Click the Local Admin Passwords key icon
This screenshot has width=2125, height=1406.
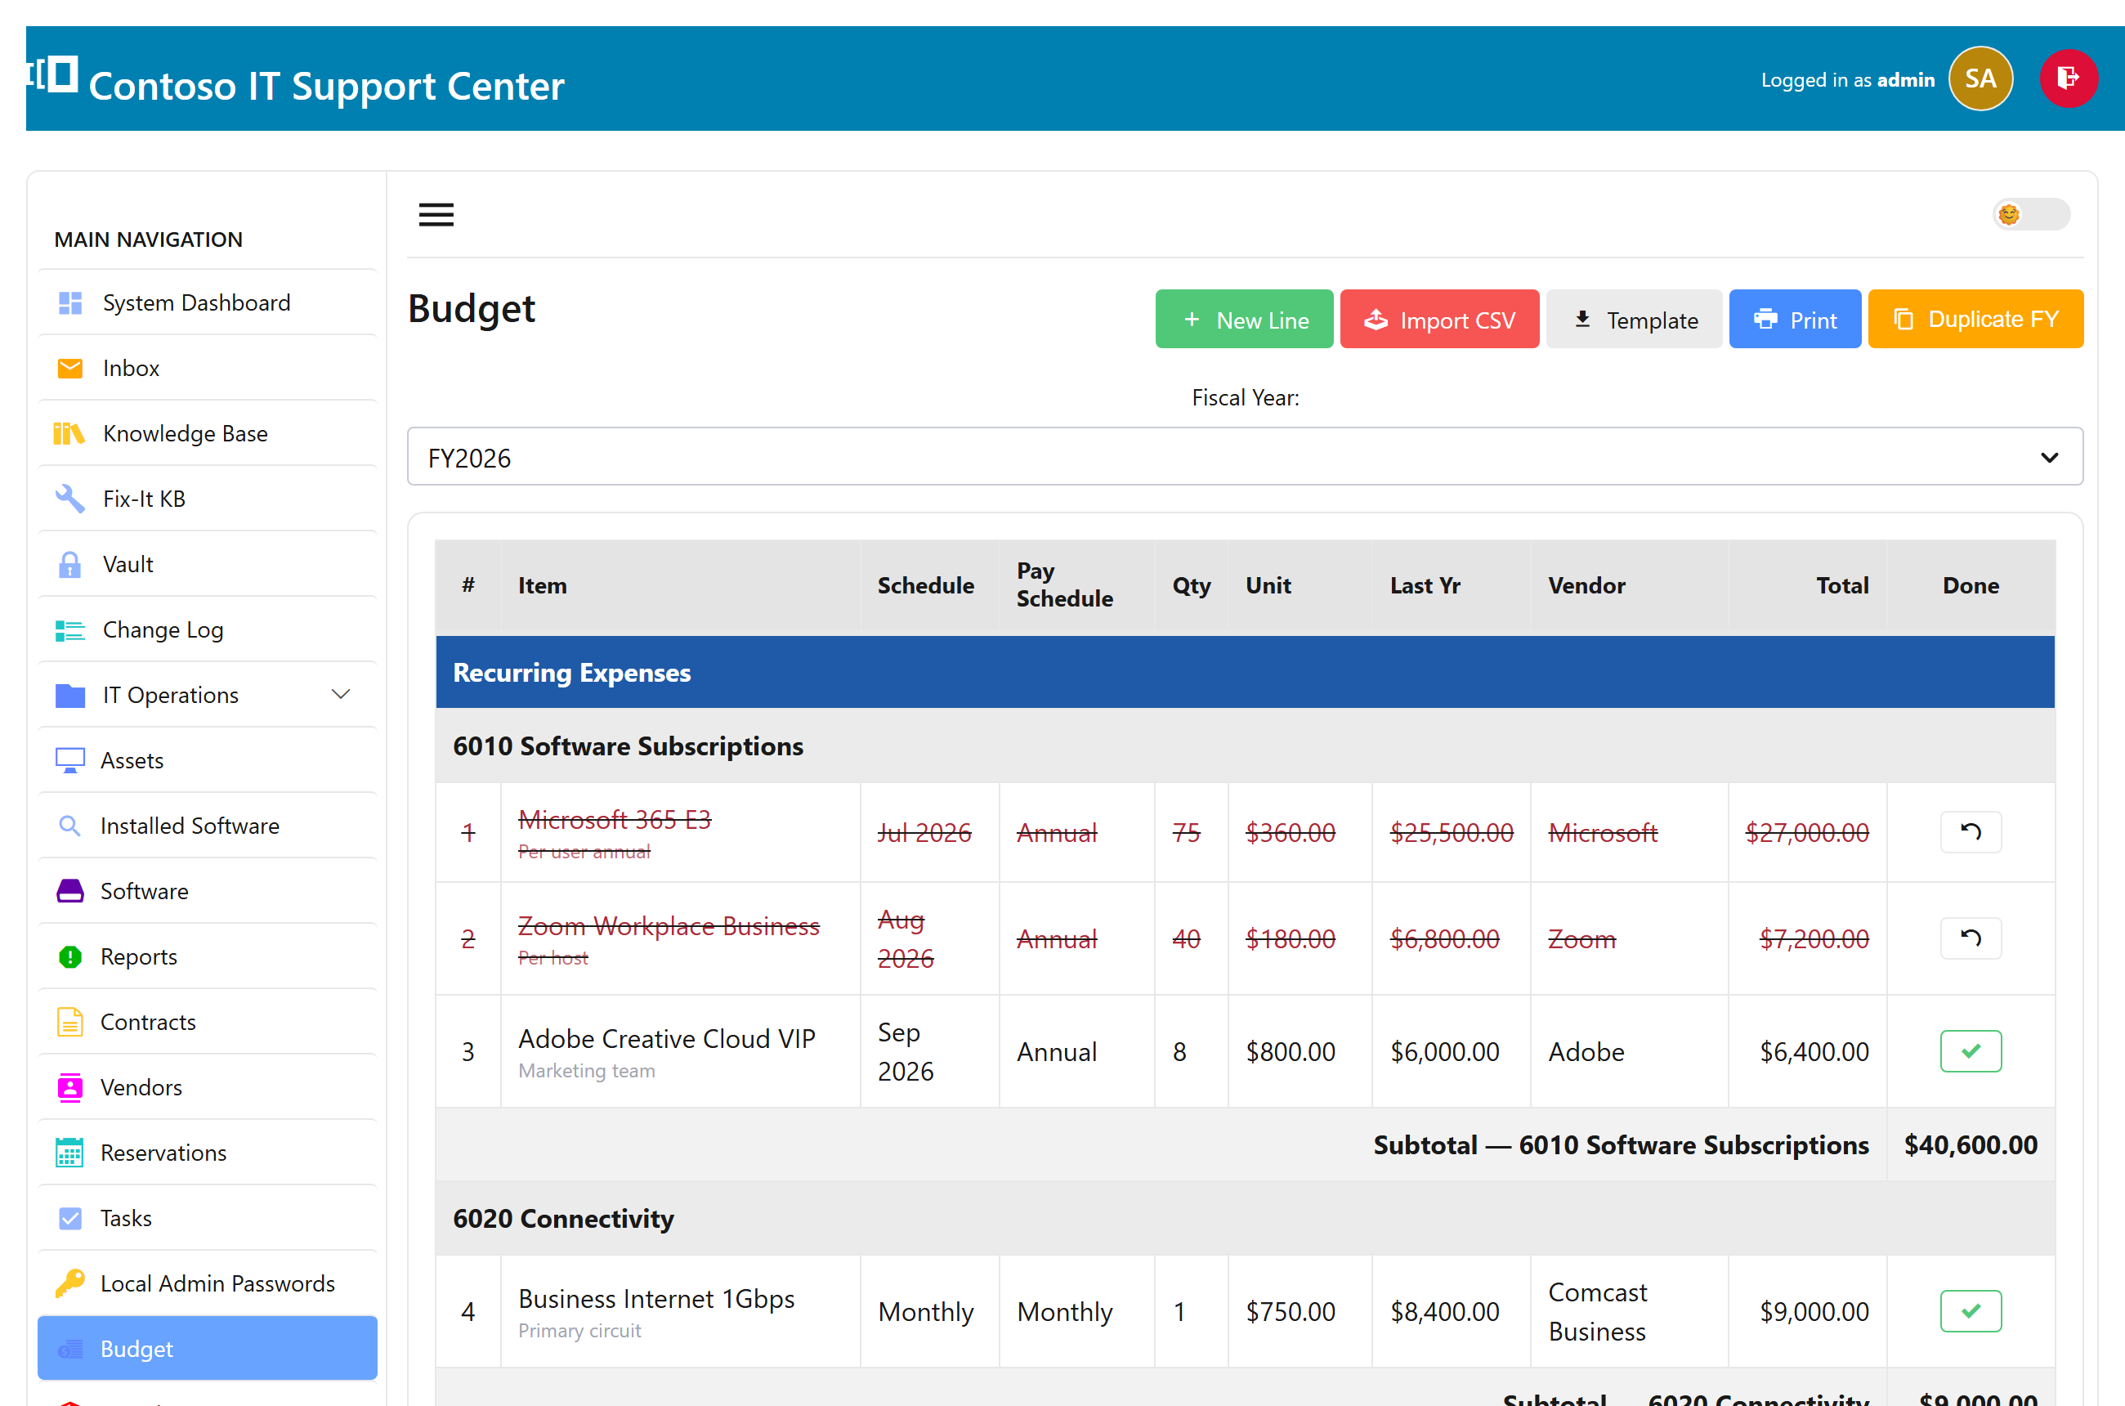coord(70,1284)
